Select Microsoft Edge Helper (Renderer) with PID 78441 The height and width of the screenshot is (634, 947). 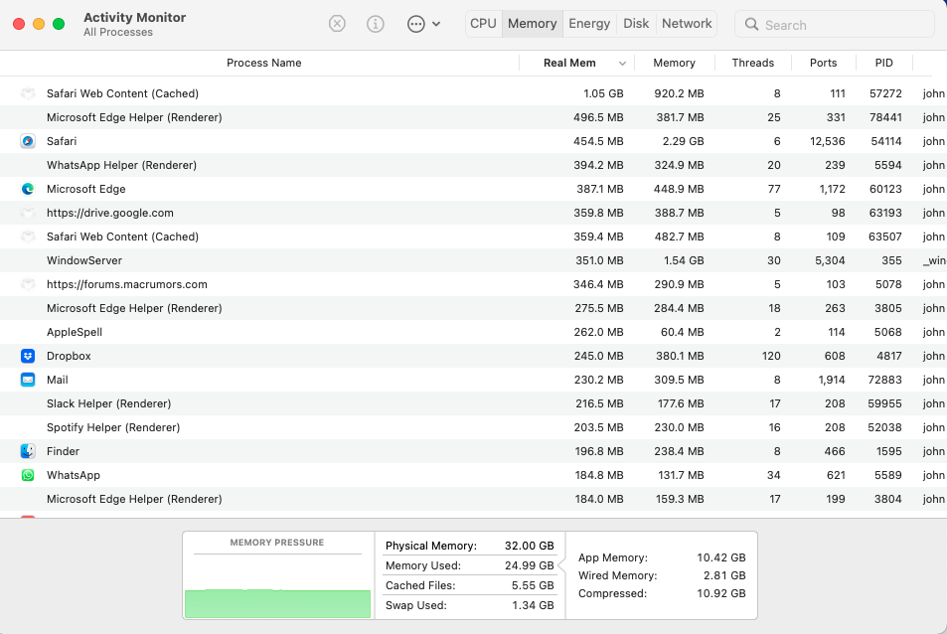(x=134, y=117)
